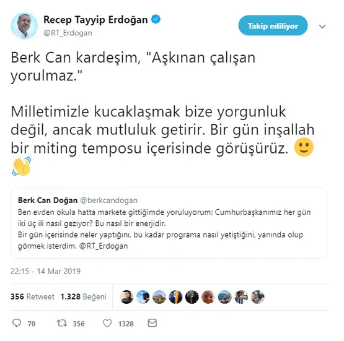The width and height of the screenshot is (344, 341).
Task: Open the Recep Tayyip Erdoğan display name
Action: click(x=95, y=20)
